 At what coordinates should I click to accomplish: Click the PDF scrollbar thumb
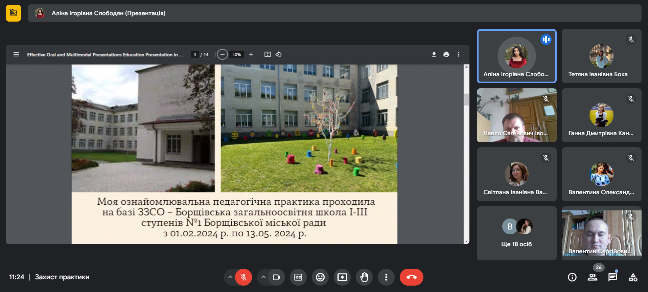click(x=466, y=99)
